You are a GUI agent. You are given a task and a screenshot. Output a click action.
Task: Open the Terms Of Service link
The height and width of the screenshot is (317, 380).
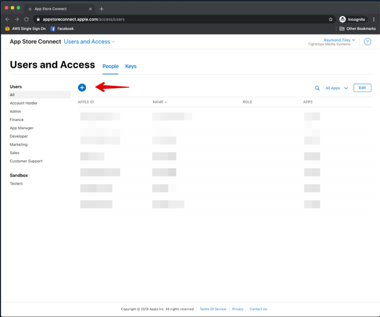tap(213, 309)
